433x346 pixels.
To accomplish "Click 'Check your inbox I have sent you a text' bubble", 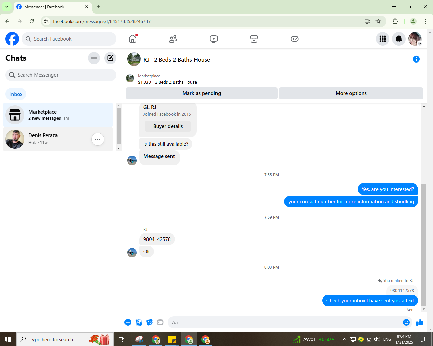I will [x=370, y=301].
